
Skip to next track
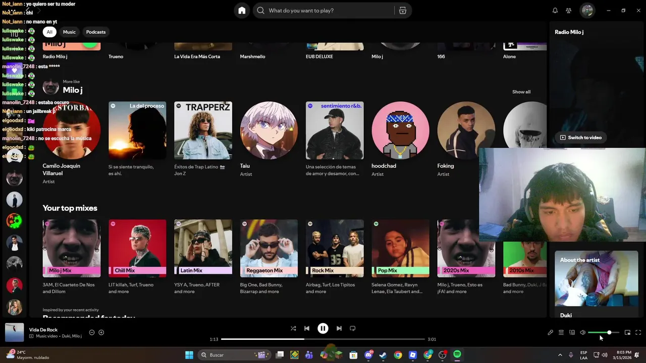pos(339,328)
